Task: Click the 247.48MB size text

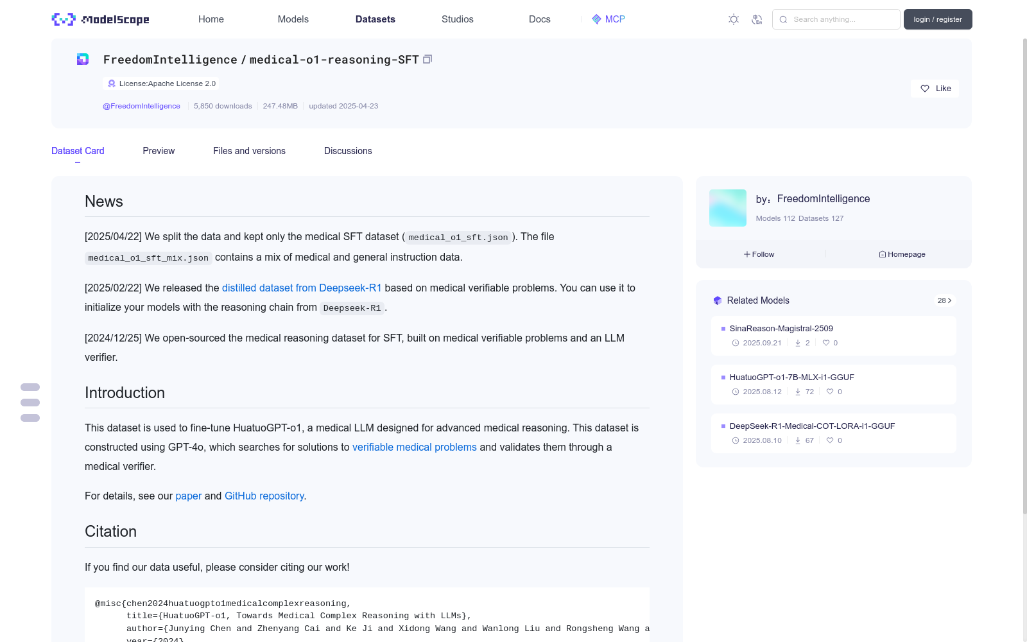Action: pyautogui.click(x=280, y=106)
